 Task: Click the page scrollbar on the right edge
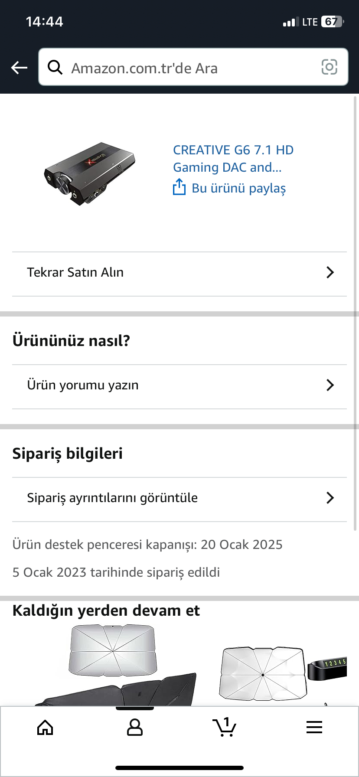(356, 313)
